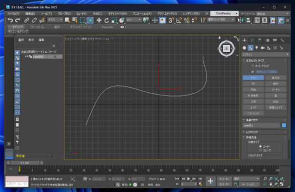Toggle the eye visibility of Line001
295x192 pixels.
(x=26, y=56)
